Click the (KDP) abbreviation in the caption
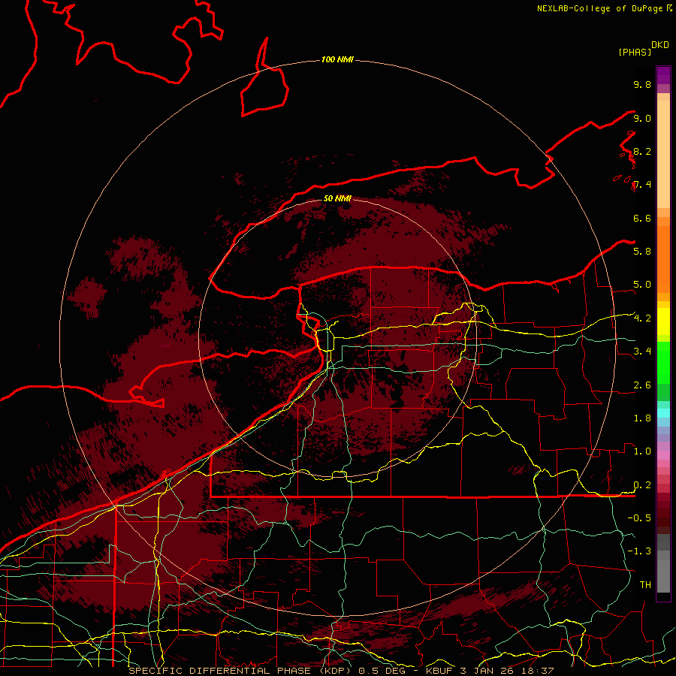Viewport: 676px width, 676px height. click(334, 671)
